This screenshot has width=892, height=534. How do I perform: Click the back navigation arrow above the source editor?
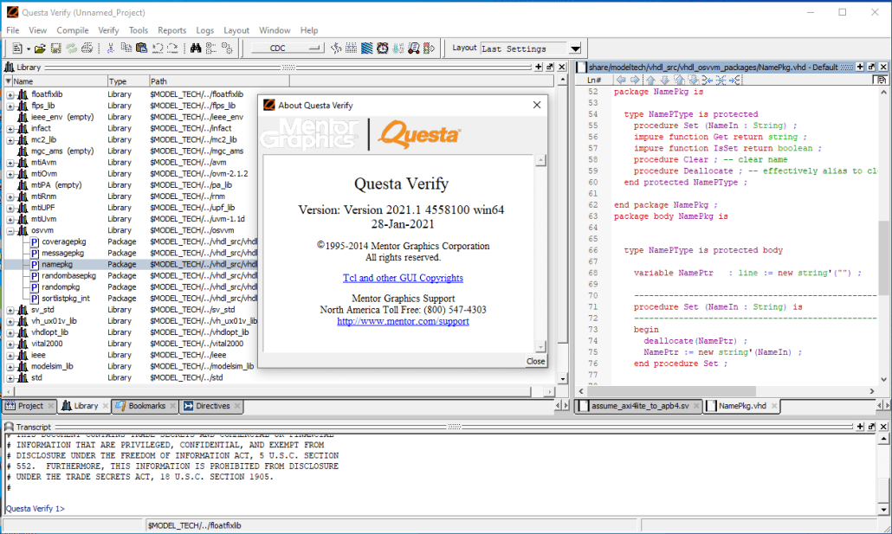621,80
